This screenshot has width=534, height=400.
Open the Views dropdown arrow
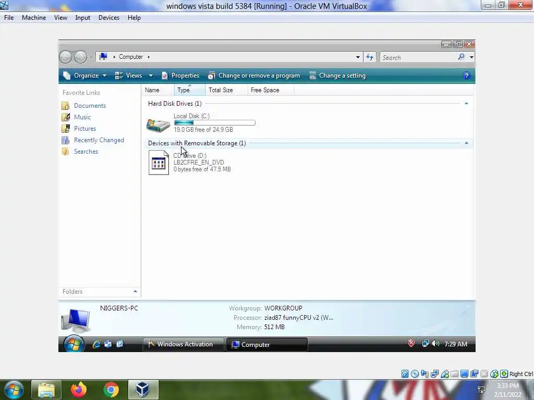pos(151,76)
